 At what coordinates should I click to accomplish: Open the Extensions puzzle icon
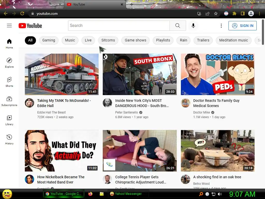point(234,13)
